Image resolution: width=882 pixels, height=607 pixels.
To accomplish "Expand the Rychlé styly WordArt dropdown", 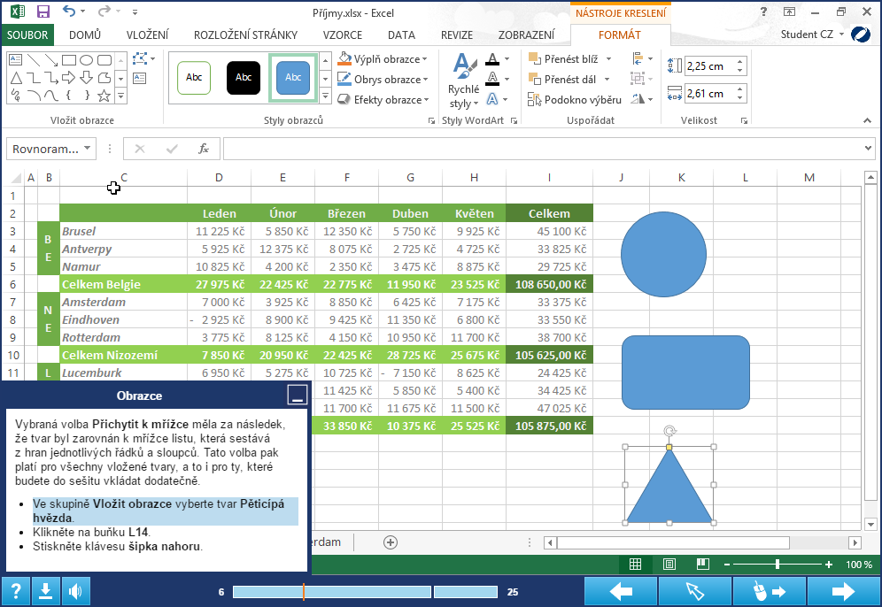I will 464,81.
